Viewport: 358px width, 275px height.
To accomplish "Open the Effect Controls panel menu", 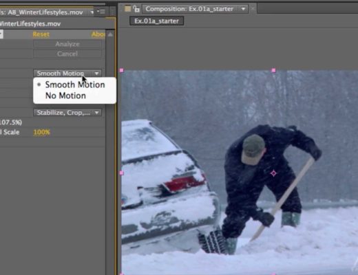I will click(101, 12).
